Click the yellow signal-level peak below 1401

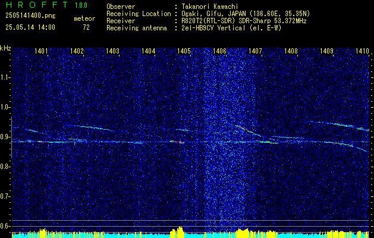click(43, 233)
